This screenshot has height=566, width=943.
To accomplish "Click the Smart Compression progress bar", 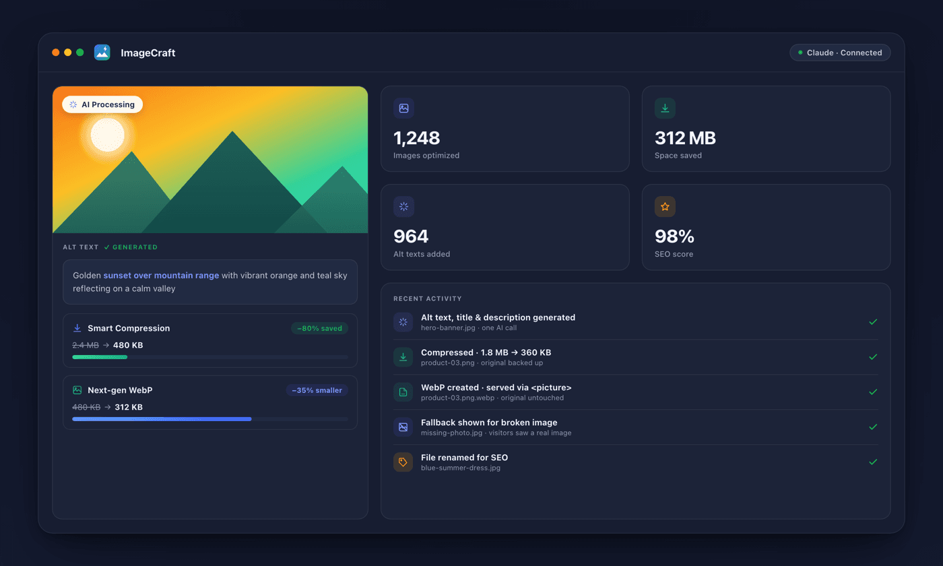I will 210,357.
